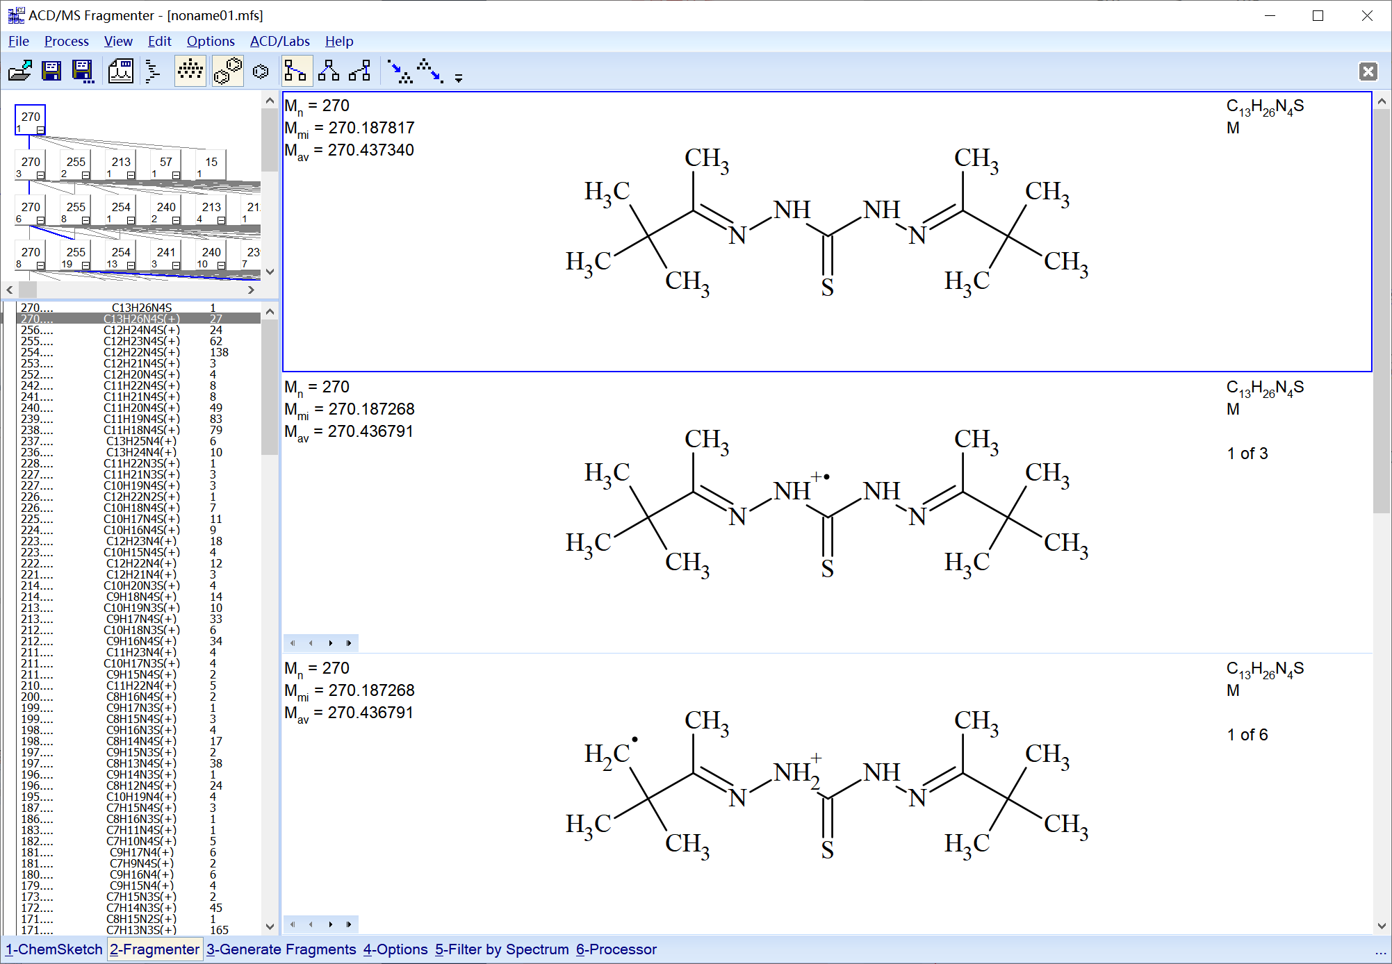Open the toolbar overflow dropdown arrow
Image resolution: width=1392 pixels, height=964 pixels.
[459, 78]
